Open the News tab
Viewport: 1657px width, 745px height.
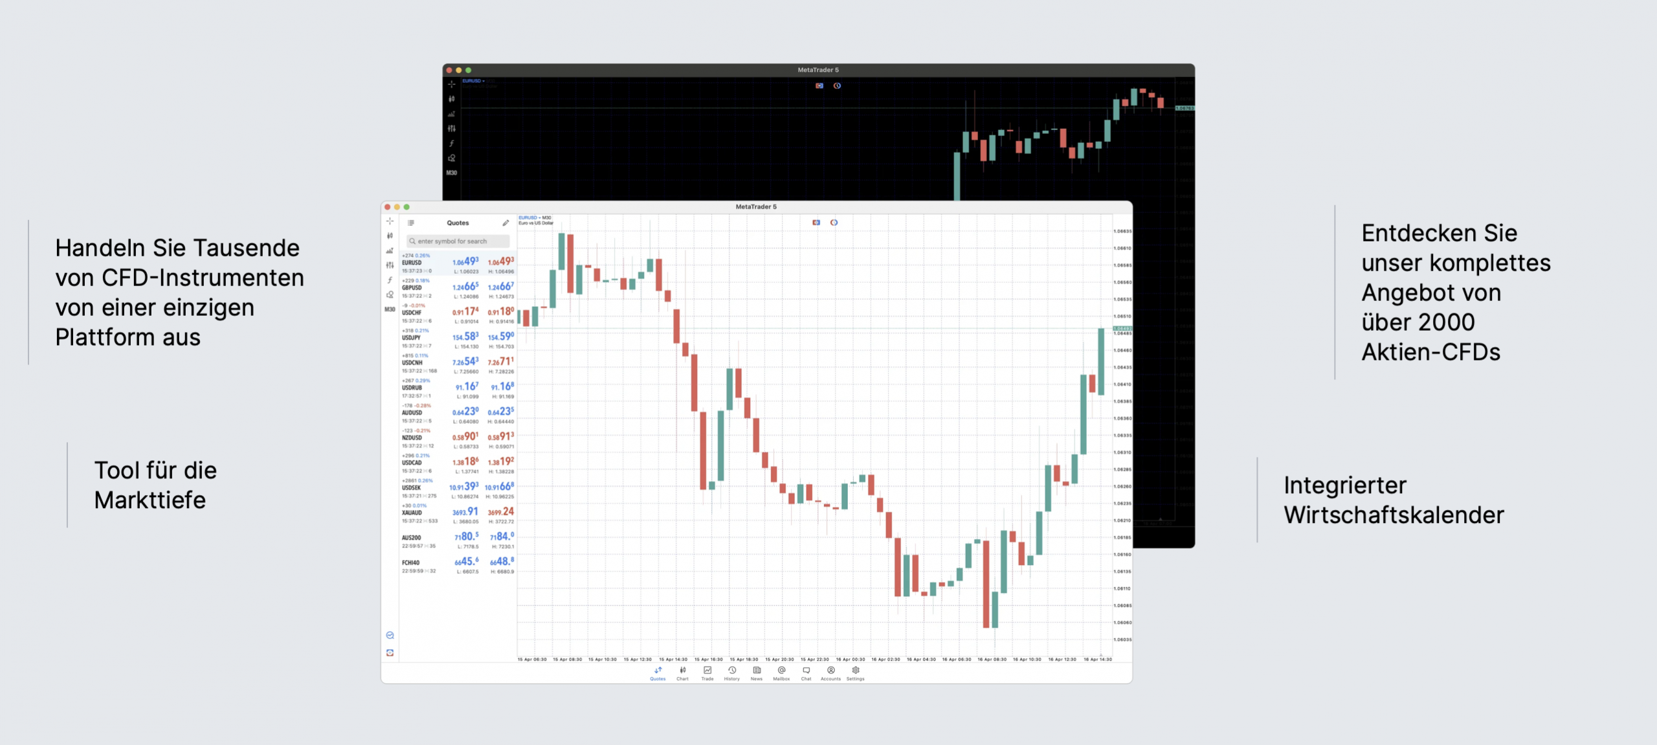(x=757, y=673)
